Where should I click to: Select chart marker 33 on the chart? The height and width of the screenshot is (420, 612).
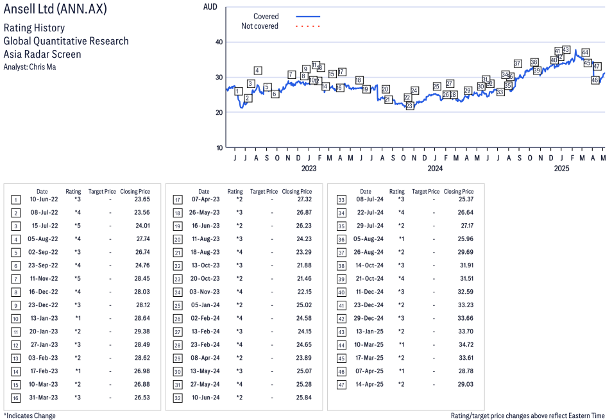pyautogui.click(x=500, y=92)
